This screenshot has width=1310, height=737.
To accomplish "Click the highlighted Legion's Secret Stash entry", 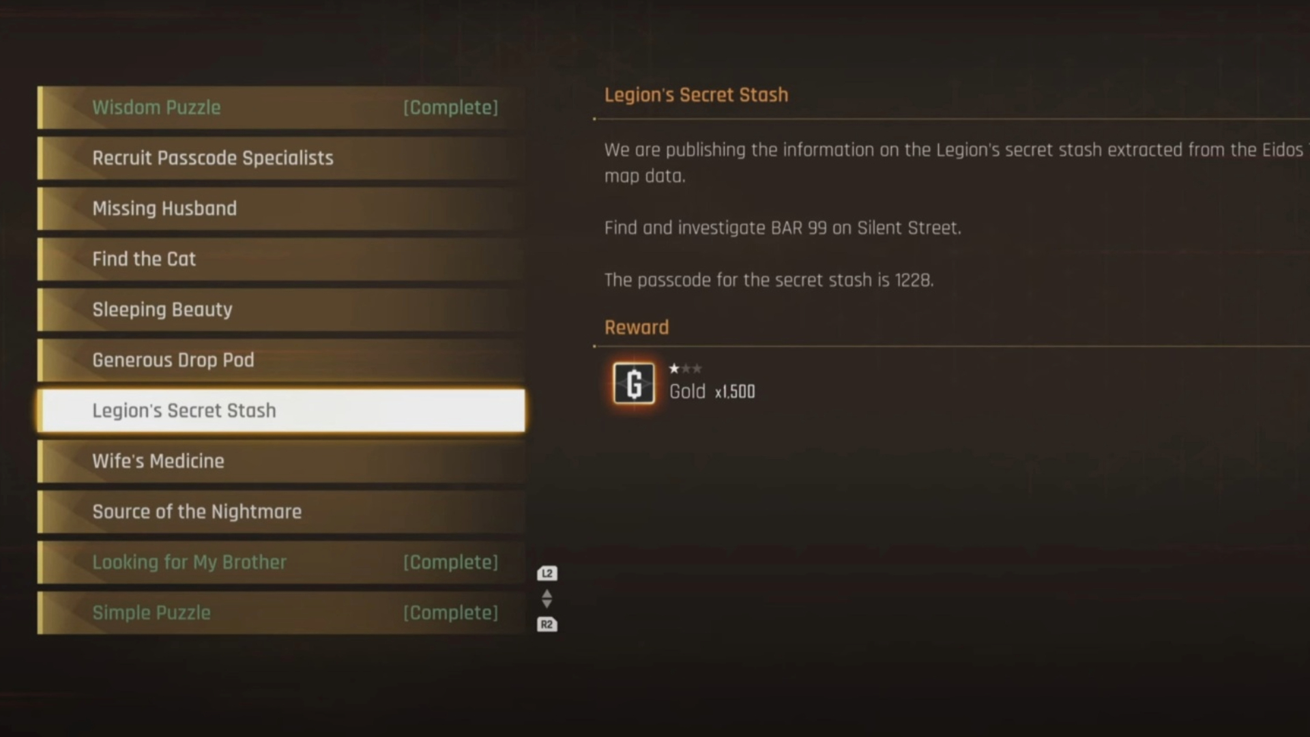I will tap(281, 410).
